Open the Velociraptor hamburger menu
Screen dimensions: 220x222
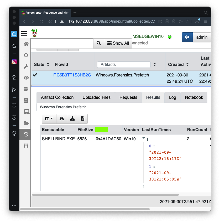[x=24, y=34]
